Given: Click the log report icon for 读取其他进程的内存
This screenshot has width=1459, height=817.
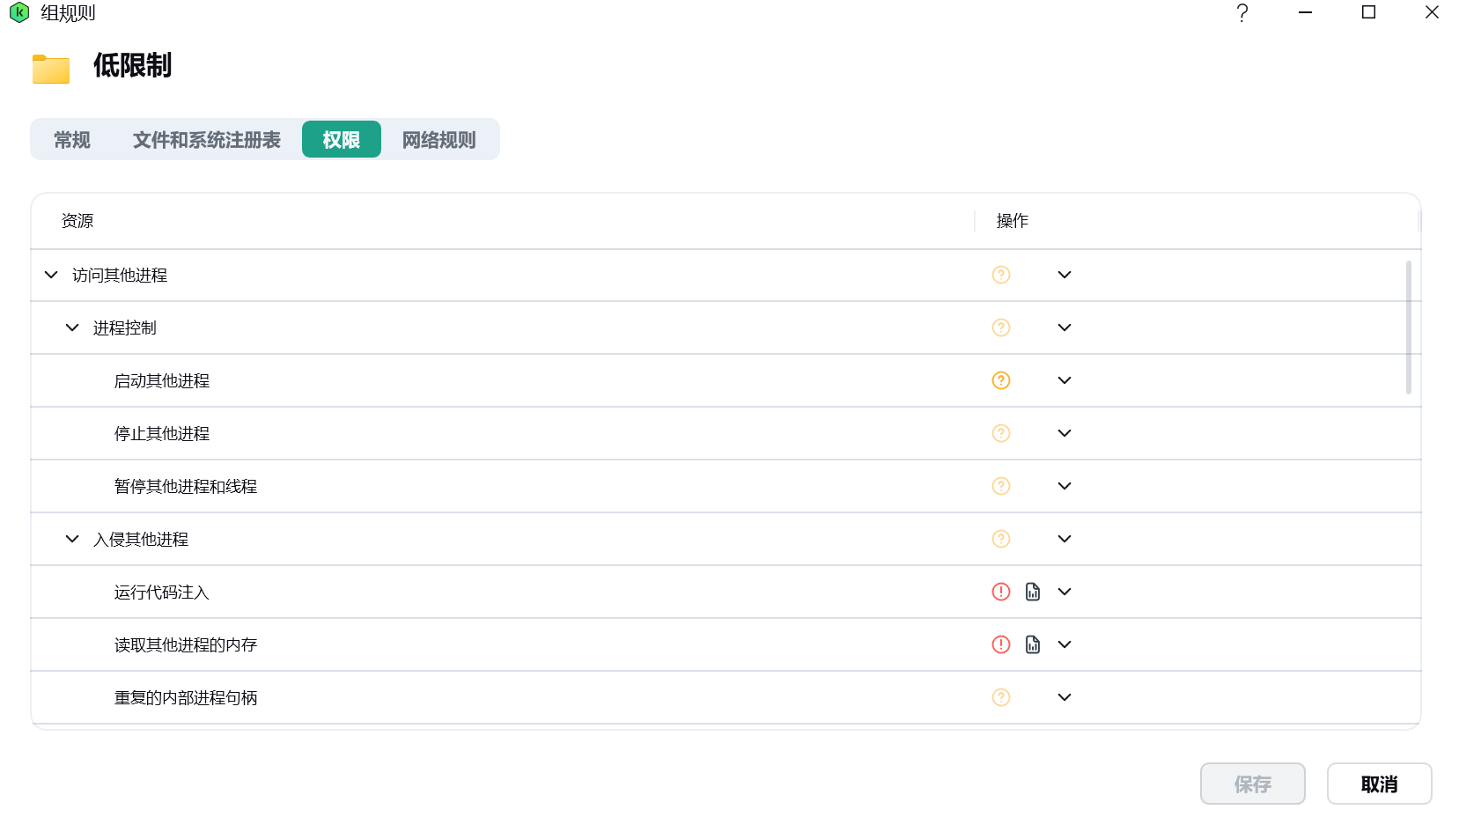Looking at the screenshot, I should [1032, 644].
